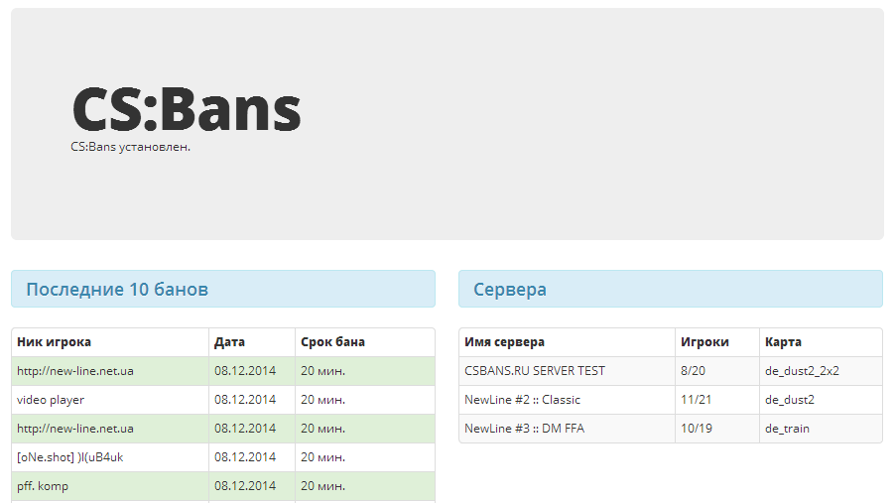895x503 pixels.
Task: Click the date of '[oNe.shot] )I(uB4uk'
Action: click(x=245, y=457)
